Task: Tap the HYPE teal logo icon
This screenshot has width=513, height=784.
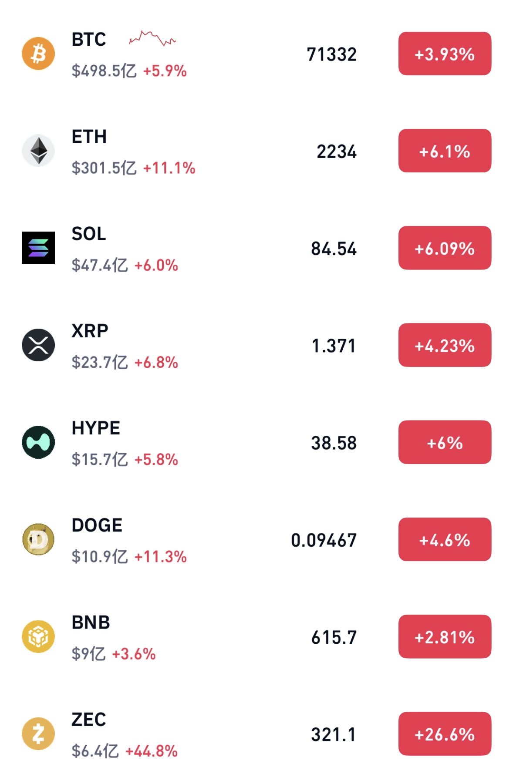Action: (x=38, y=442)
